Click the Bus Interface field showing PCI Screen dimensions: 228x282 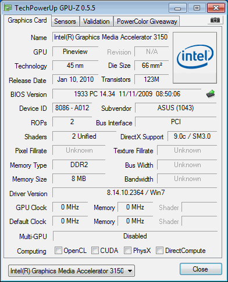point(176,122)
